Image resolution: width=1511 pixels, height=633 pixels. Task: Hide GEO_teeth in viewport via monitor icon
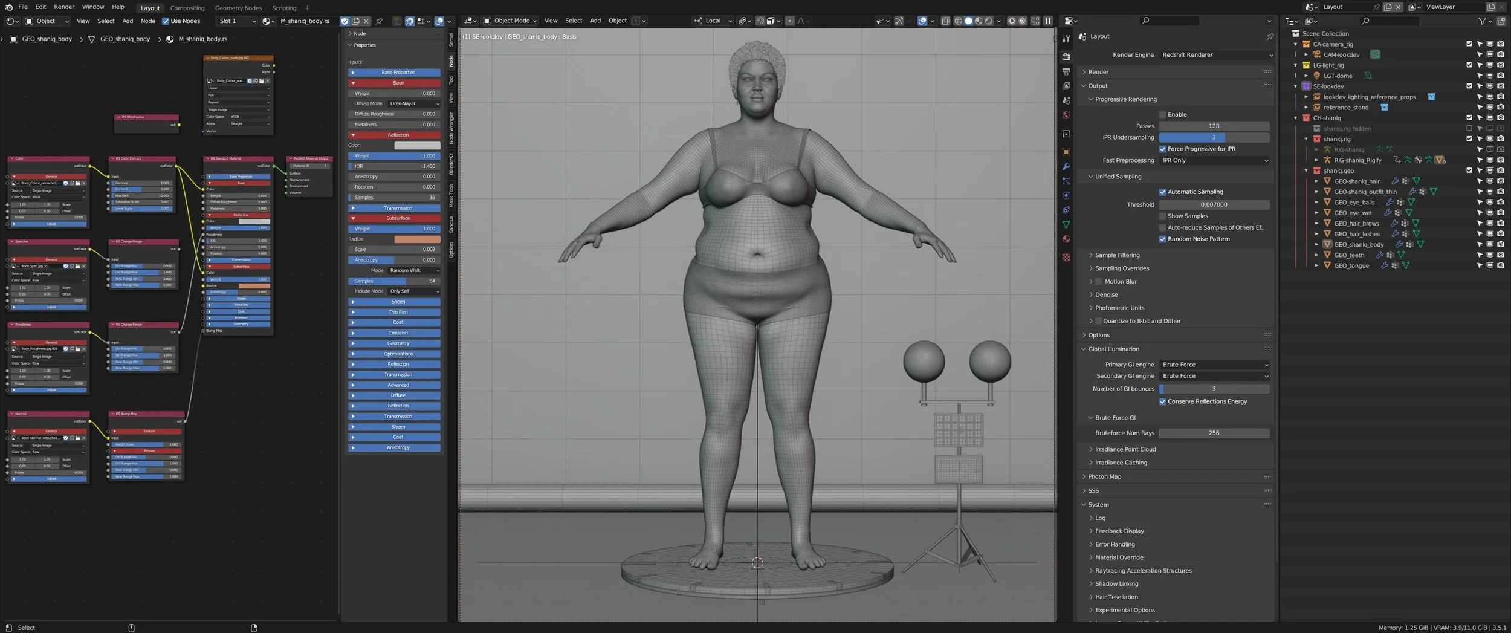(x=1490, y=255)
